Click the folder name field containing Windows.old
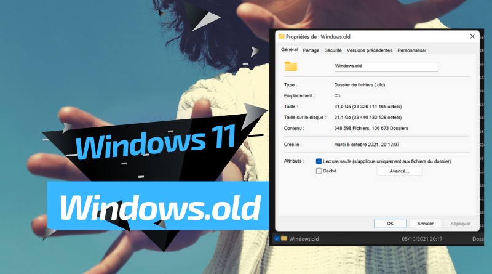492x274 pixels. coord(386,66)
